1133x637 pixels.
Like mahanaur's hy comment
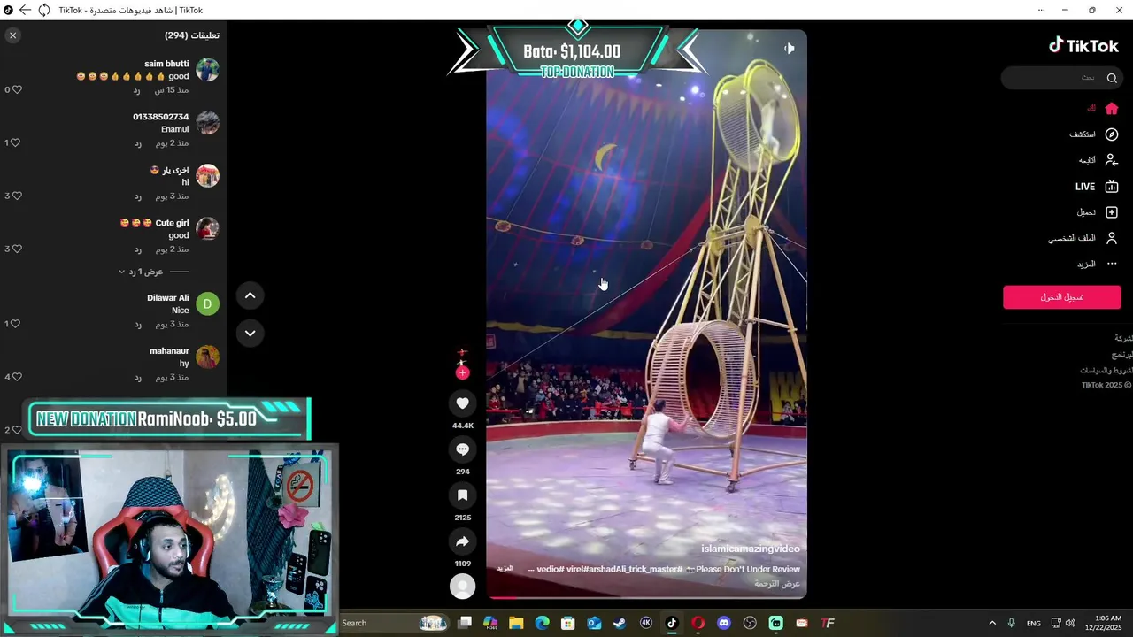click(16, 377)
